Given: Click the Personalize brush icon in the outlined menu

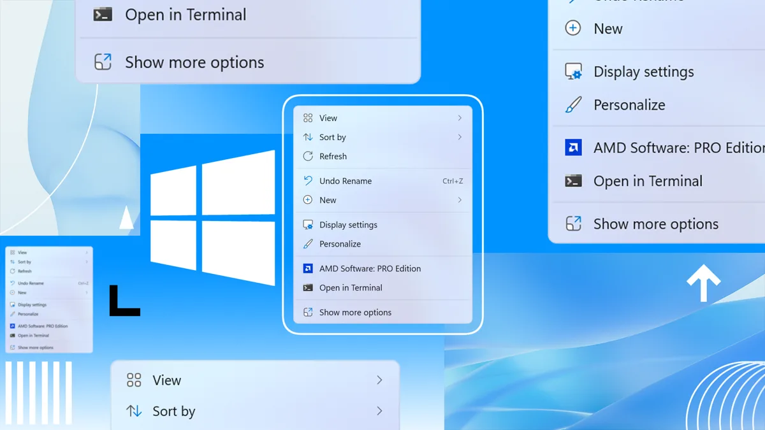Looking at the screenshot, I should [x=308, y=244].
